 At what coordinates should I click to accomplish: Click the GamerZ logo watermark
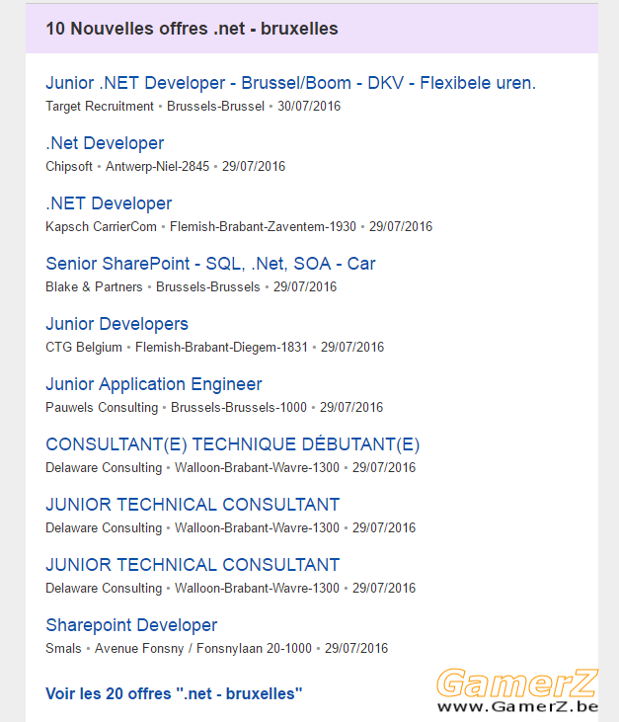point(517,682)
